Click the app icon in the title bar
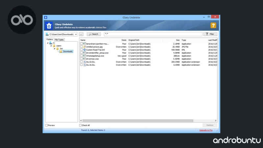 click(46, 17)
